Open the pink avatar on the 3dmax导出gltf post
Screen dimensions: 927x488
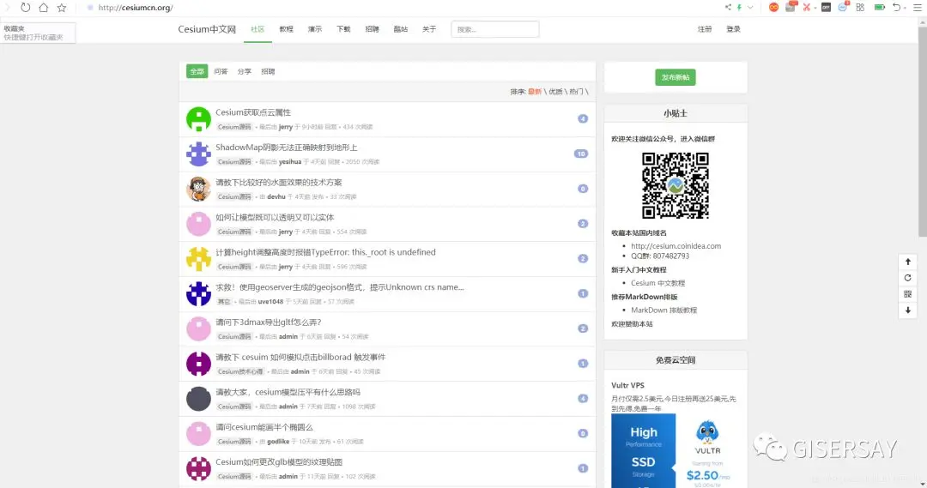[198, 328]
